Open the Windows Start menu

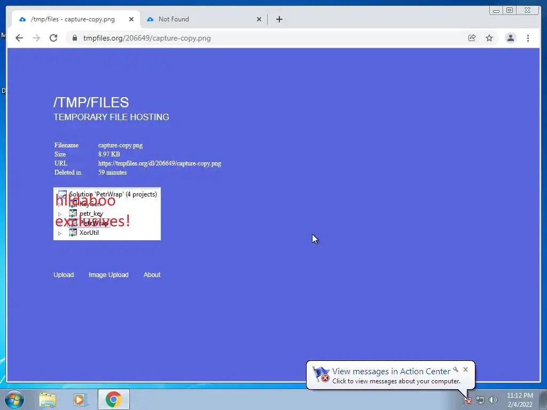coord(14,399)
